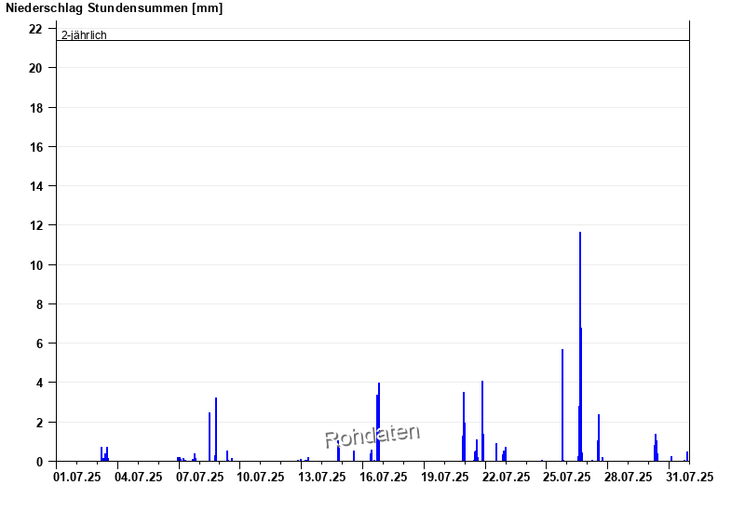Click the y-axis label '6'

pyautogui.click(x=39, y=344)
